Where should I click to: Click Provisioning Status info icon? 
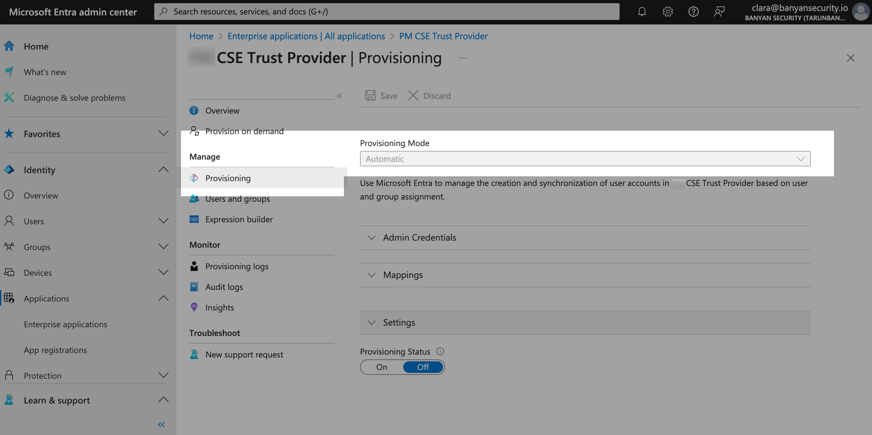[x=440, y=351]
